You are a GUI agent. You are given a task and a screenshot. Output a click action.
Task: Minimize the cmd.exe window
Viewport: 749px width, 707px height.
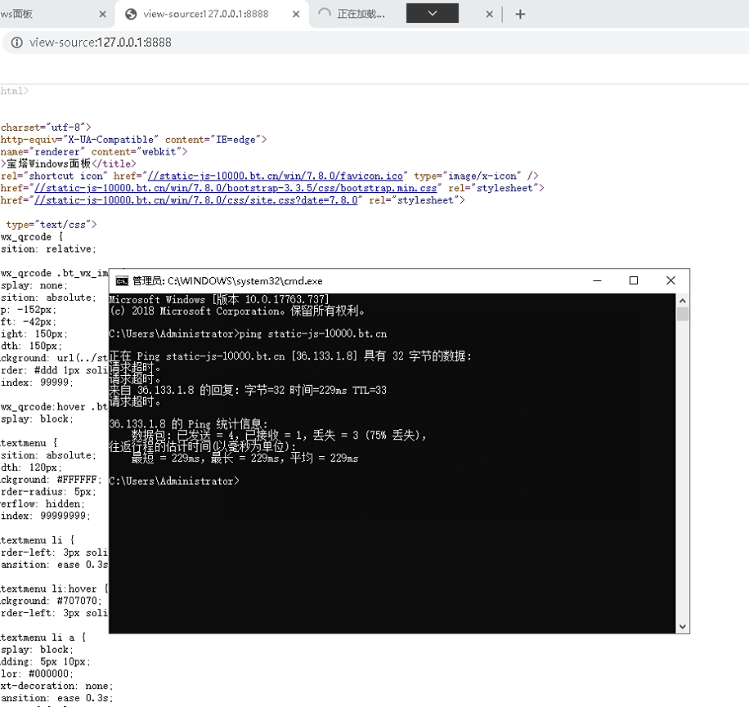tap(597, 280)
